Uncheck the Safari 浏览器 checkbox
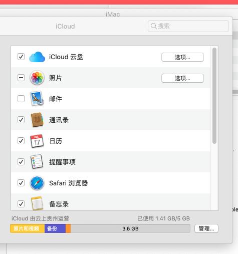Image resolution: width=238 pixels, height=254 pixels. [x=21, y=183]
